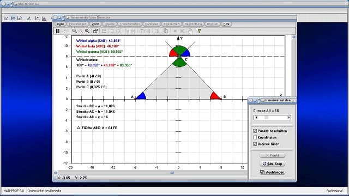Click the printer icon in toolbar
The height and width of the screenshot is (196, 349).
click(190, 31)
